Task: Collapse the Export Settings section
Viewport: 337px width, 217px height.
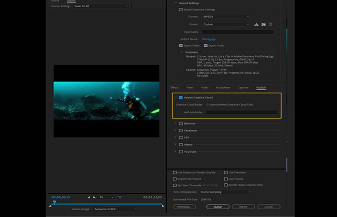Action: [175, 3]
